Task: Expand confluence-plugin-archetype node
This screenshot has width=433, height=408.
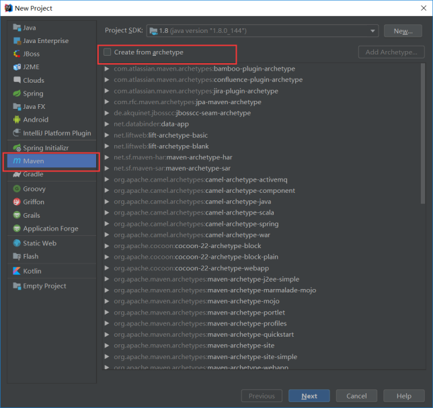Action: (107, 80)
